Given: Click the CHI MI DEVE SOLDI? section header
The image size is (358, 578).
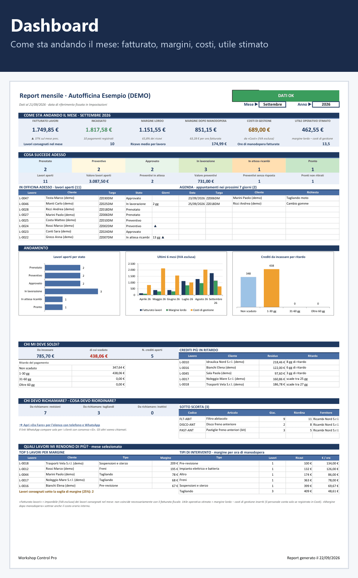Looking at the screenshot, I should 179,344.
